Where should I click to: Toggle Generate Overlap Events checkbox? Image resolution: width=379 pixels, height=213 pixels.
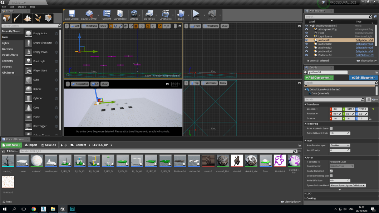point(331,176)
